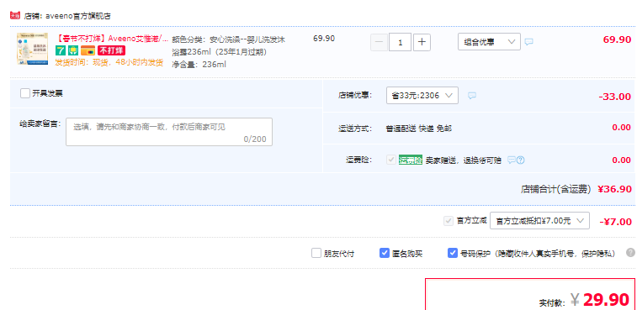Click the red item subtotal 69.90
The image size is (637, 310).
(617, 39)
